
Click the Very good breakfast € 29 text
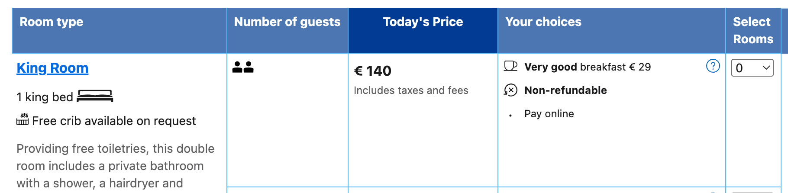[588, 67]
